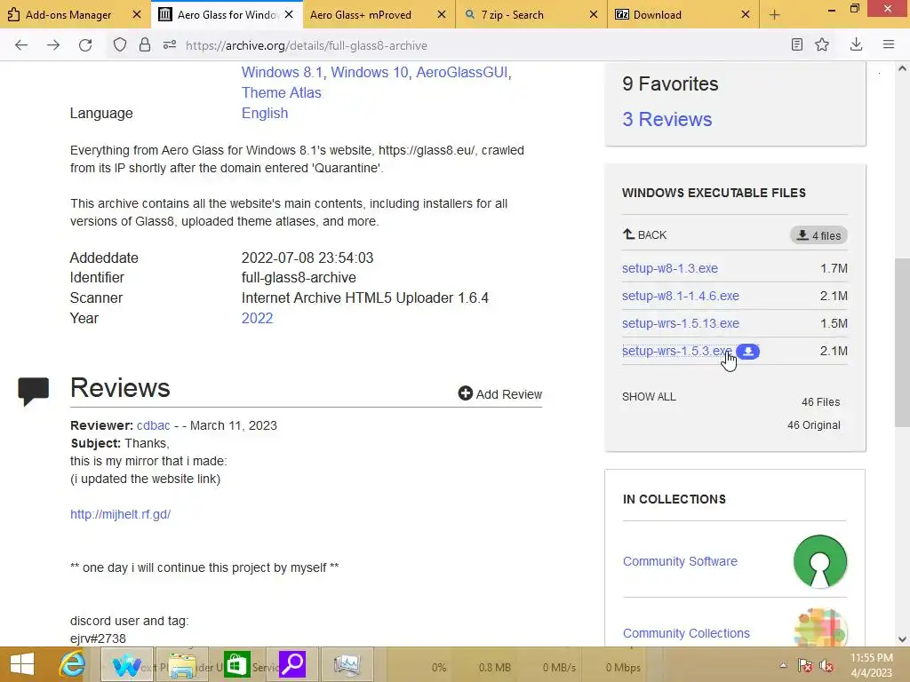Open the Windows 8.1 topic link
The width and height of the screenshot is (910, 682).
tap(282, 73)
